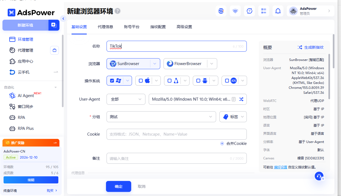Screen dimensions: 341x196
Task: Open the Windows version dropdown arrow
Action: pos(128,81)
